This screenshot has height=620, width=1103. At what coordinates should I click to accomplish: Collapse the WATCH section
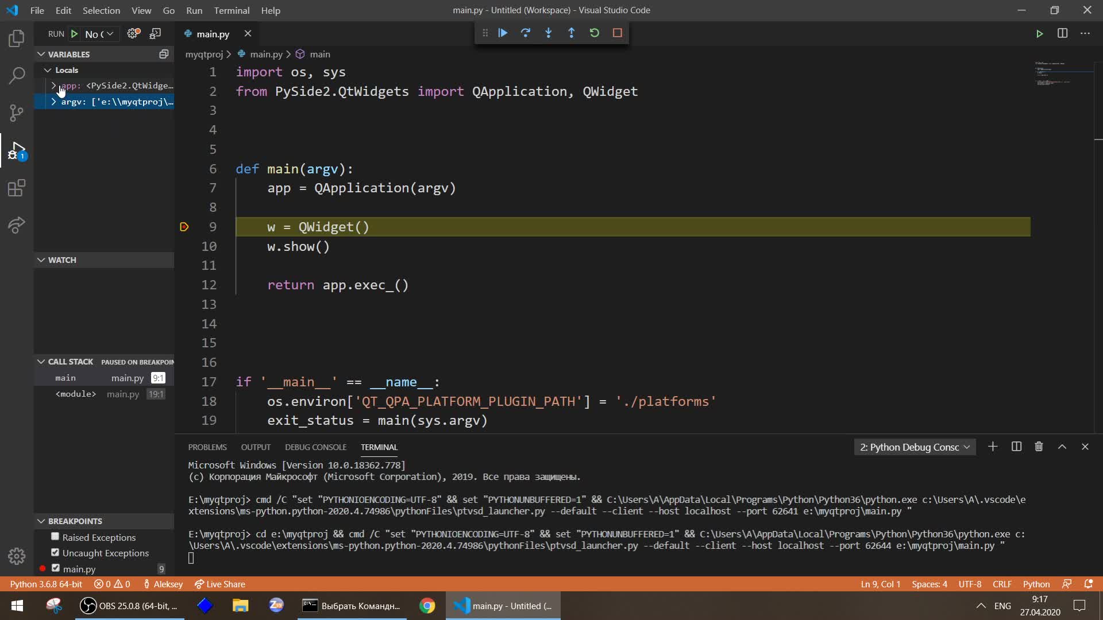click(x=103, y=259)
